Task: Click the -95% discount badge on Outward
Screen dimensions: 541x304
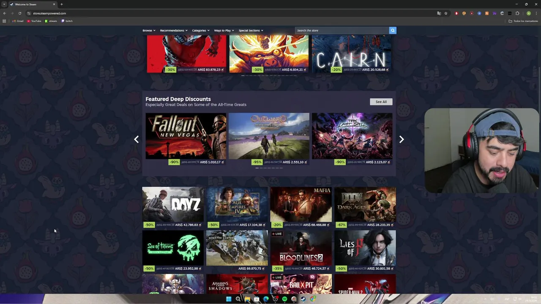Action: [257, 162]
